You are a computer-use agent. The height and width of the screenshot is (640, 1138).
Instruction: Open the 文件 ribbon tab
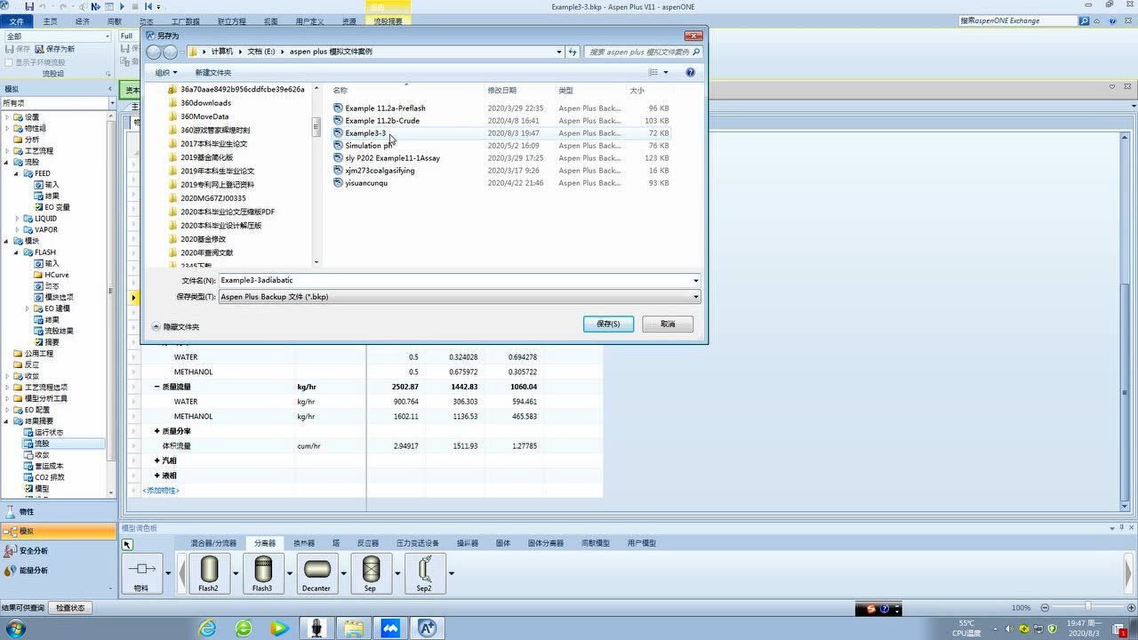point(16,20)
